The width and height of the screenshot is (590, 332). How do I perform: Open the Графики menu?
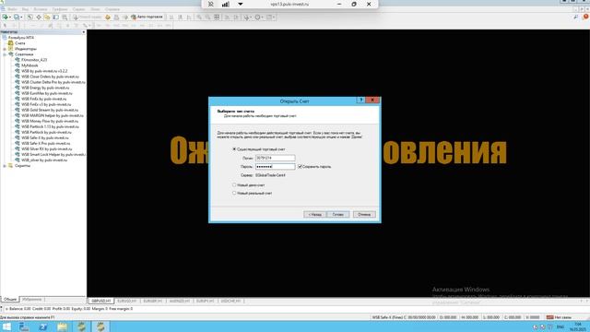click(59, 9)
